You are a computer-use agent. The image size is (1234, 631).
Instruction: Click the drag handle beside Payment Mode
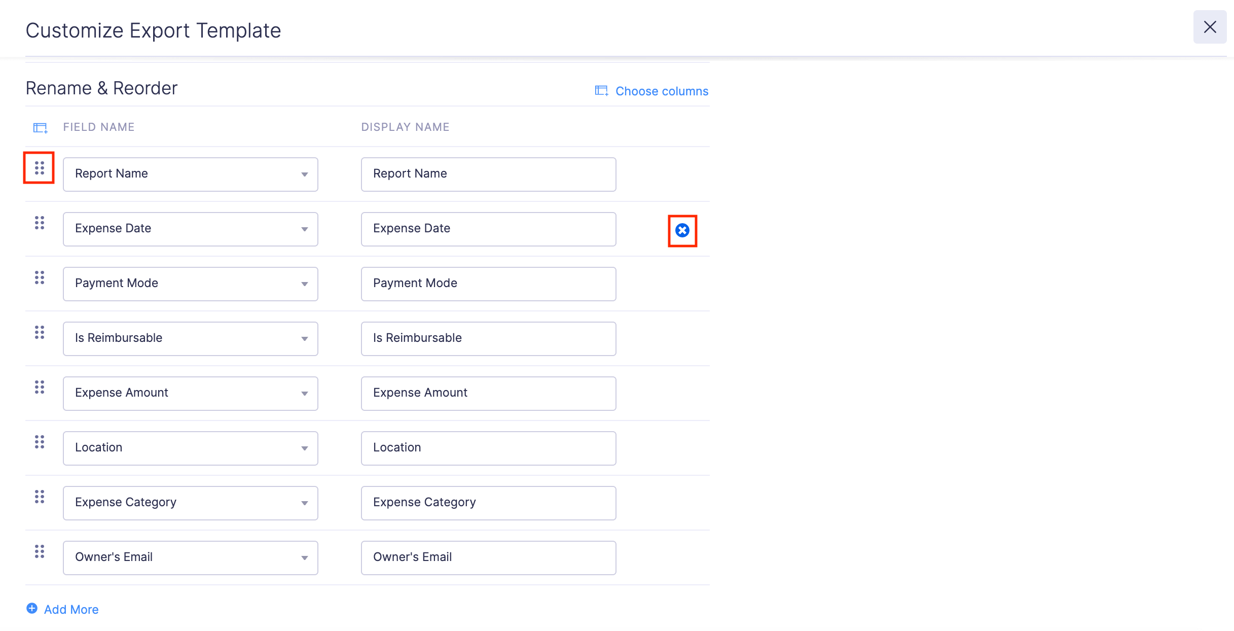pos(39,277)
